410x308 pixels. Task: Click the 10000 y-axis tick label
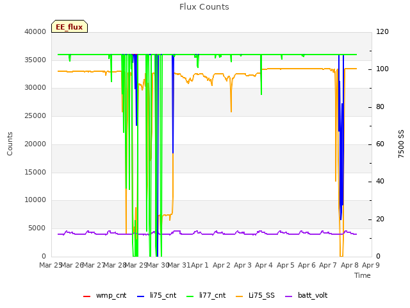point(35,200)
